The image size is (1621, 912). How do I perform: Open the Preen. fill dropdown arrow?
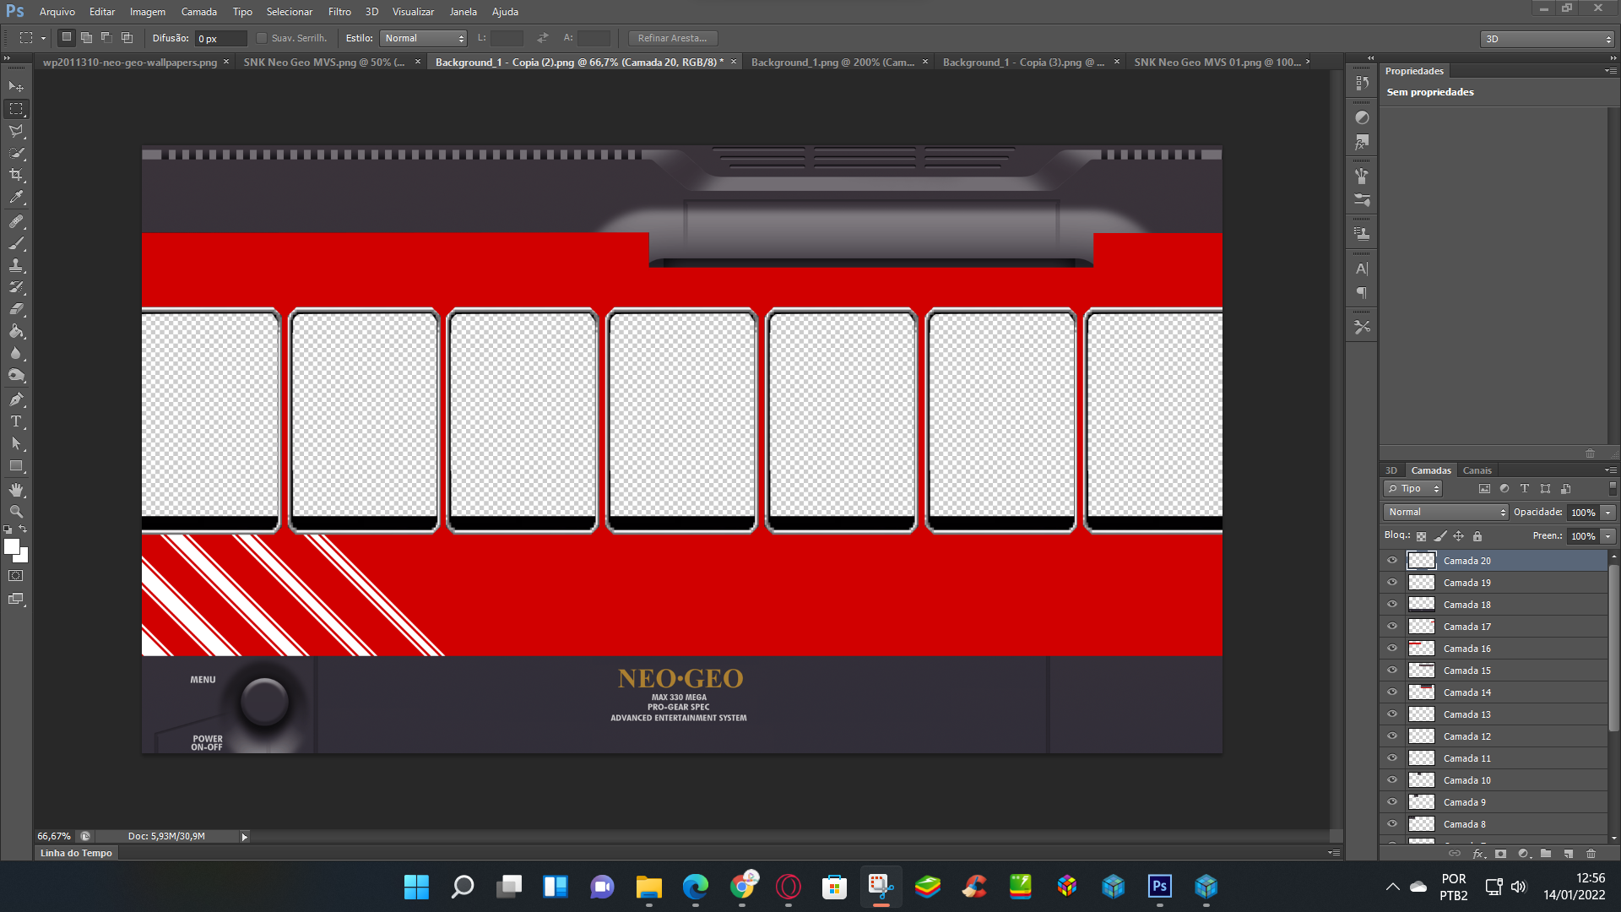[1608, 536]
